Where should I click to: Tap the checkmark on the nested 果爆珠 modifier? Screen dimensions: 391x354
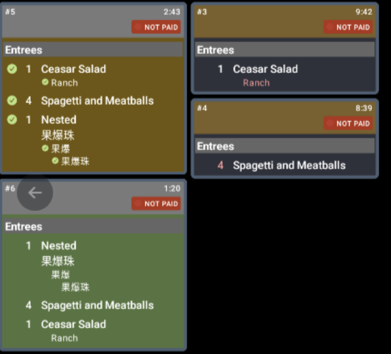[56, 161]
